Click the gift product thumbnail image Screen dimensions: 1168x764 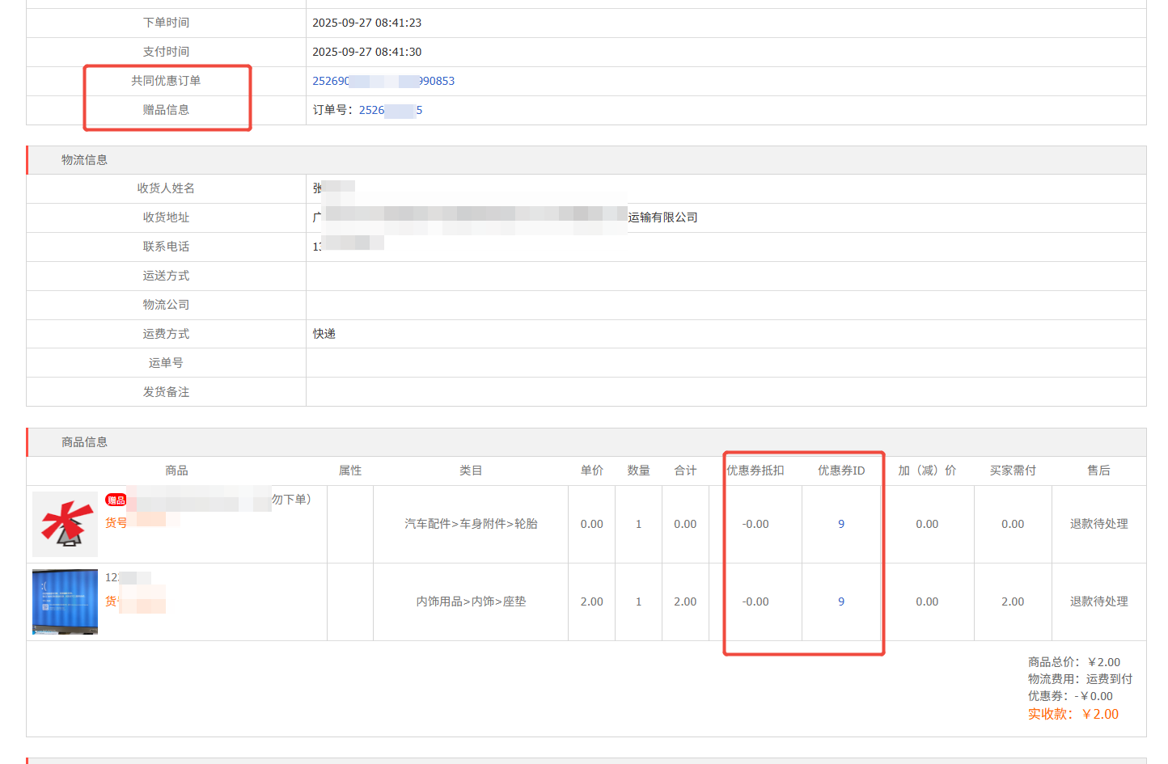coord(65,524)
